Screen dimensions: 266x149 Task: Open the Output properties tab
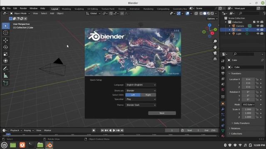223,73
